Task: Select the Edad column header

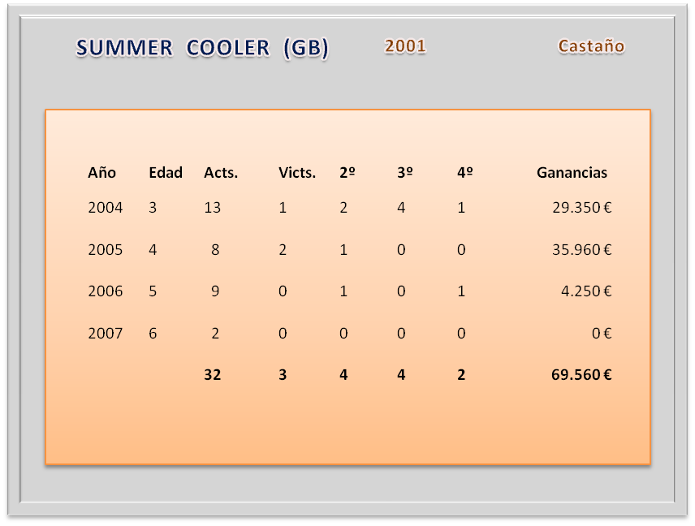Action: pos(166,173)
